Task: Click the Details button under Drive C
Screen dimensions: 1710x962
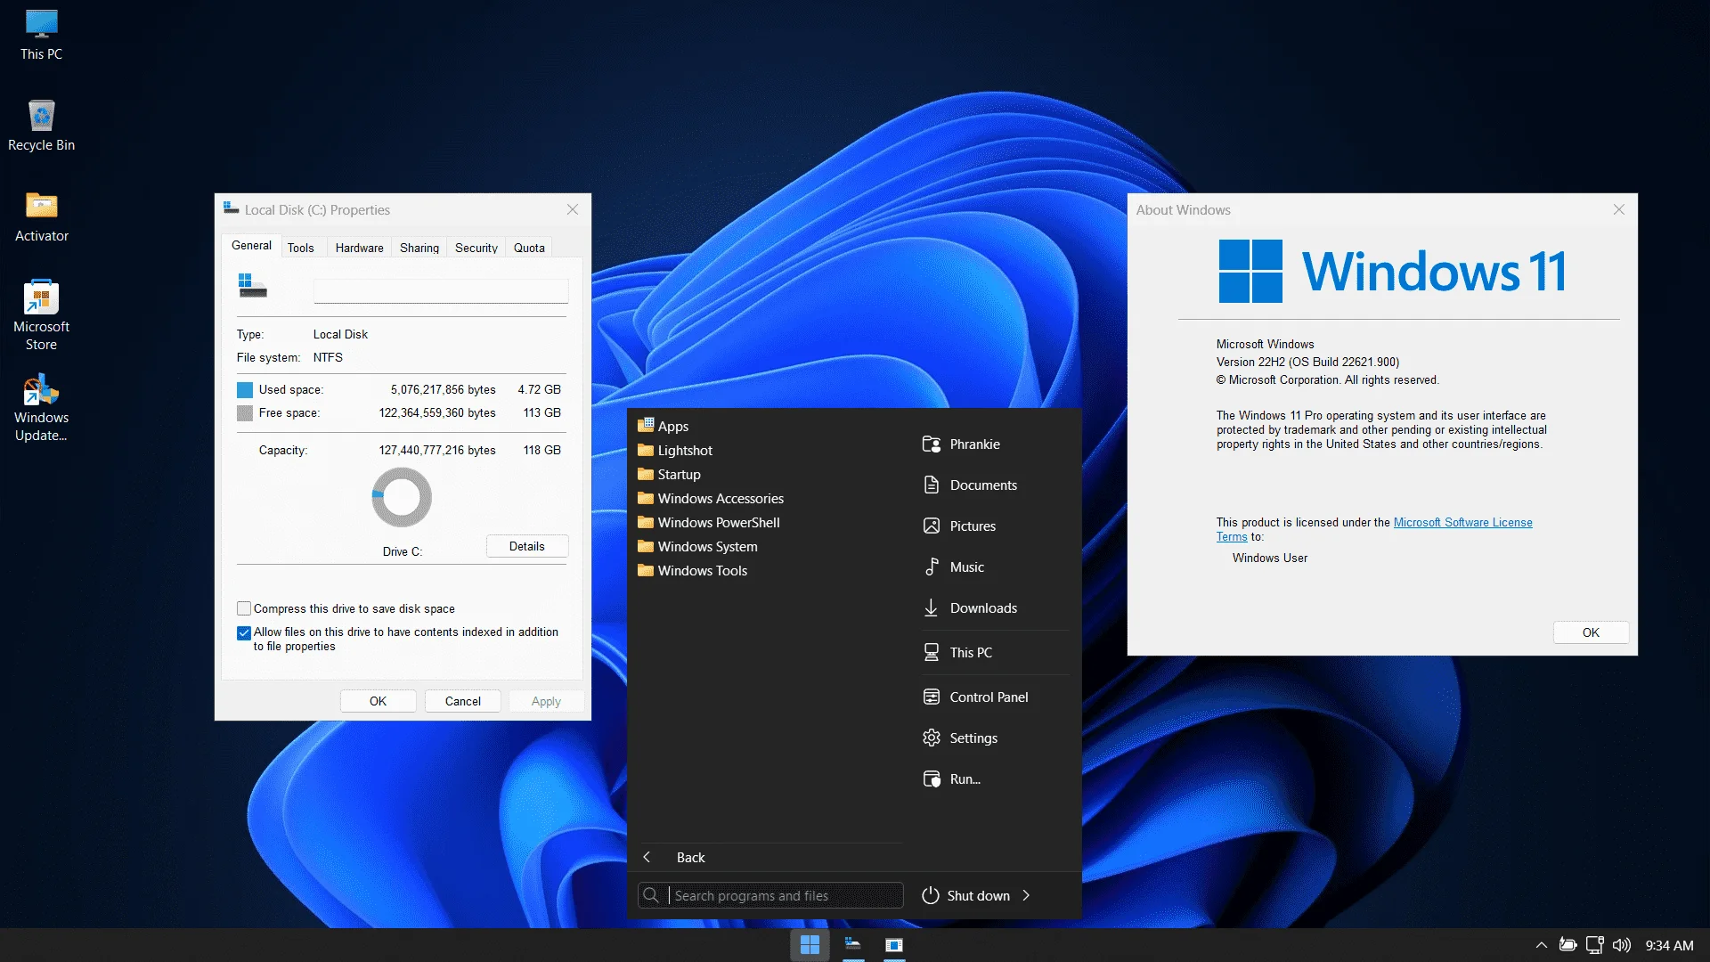Action: pyautogui.click(x=527, y=547)
